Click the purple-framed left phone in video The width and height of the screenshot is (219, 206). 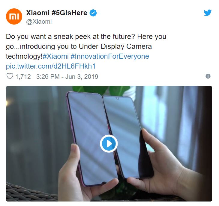[x=91, y=138]
